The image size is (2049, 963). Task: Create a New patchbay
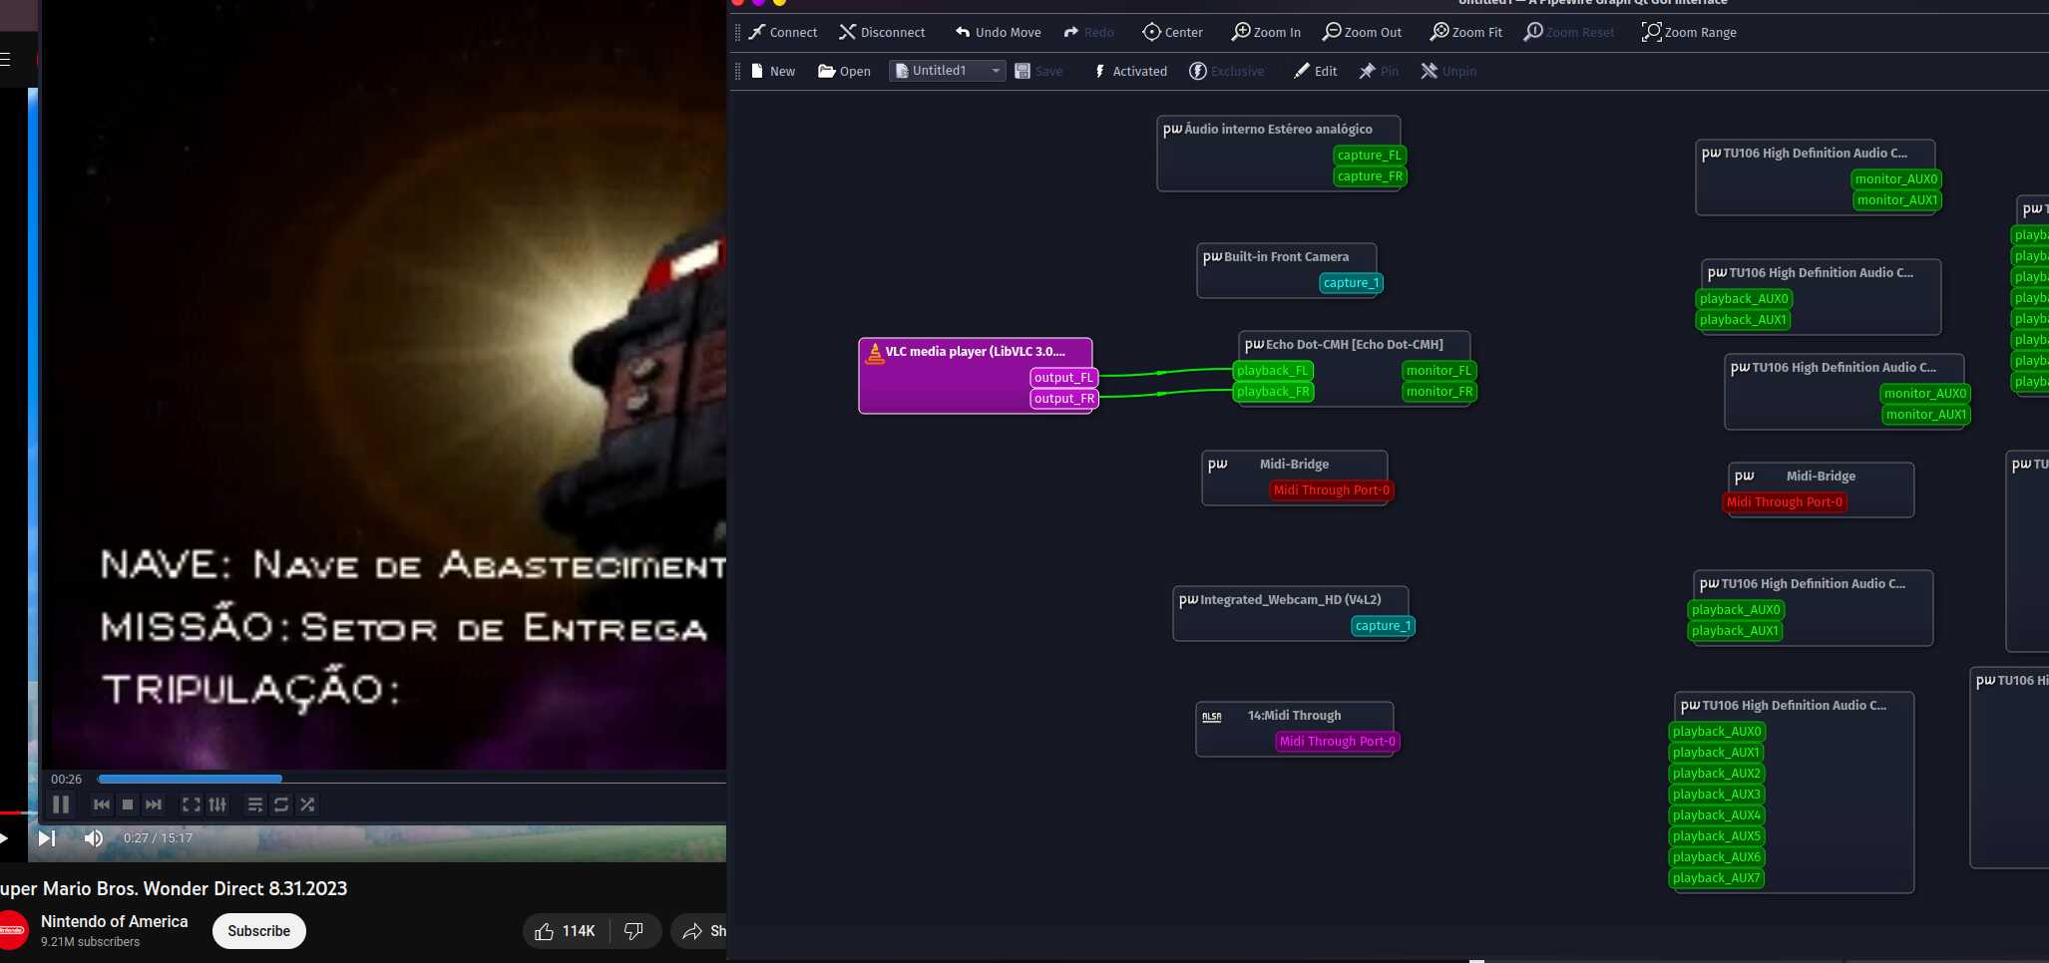point(772,71)
